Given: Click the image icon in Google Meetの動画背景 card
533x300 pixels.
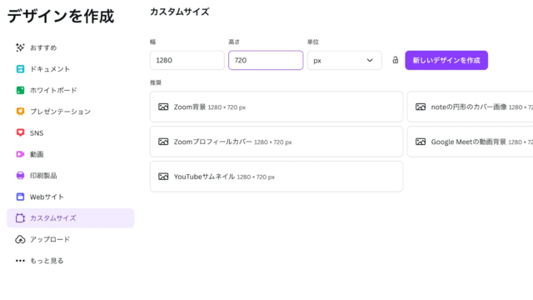Looking at the screenshot, I should click(x=421, y=142).
